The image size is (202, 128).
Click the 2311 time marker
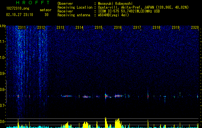22,27
